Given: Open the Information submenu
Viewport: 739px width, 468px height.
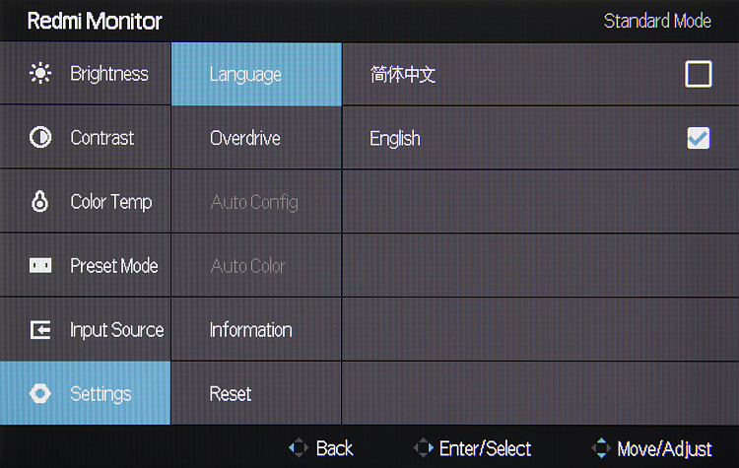Looking at the screenshot, I should click(250, 330).
